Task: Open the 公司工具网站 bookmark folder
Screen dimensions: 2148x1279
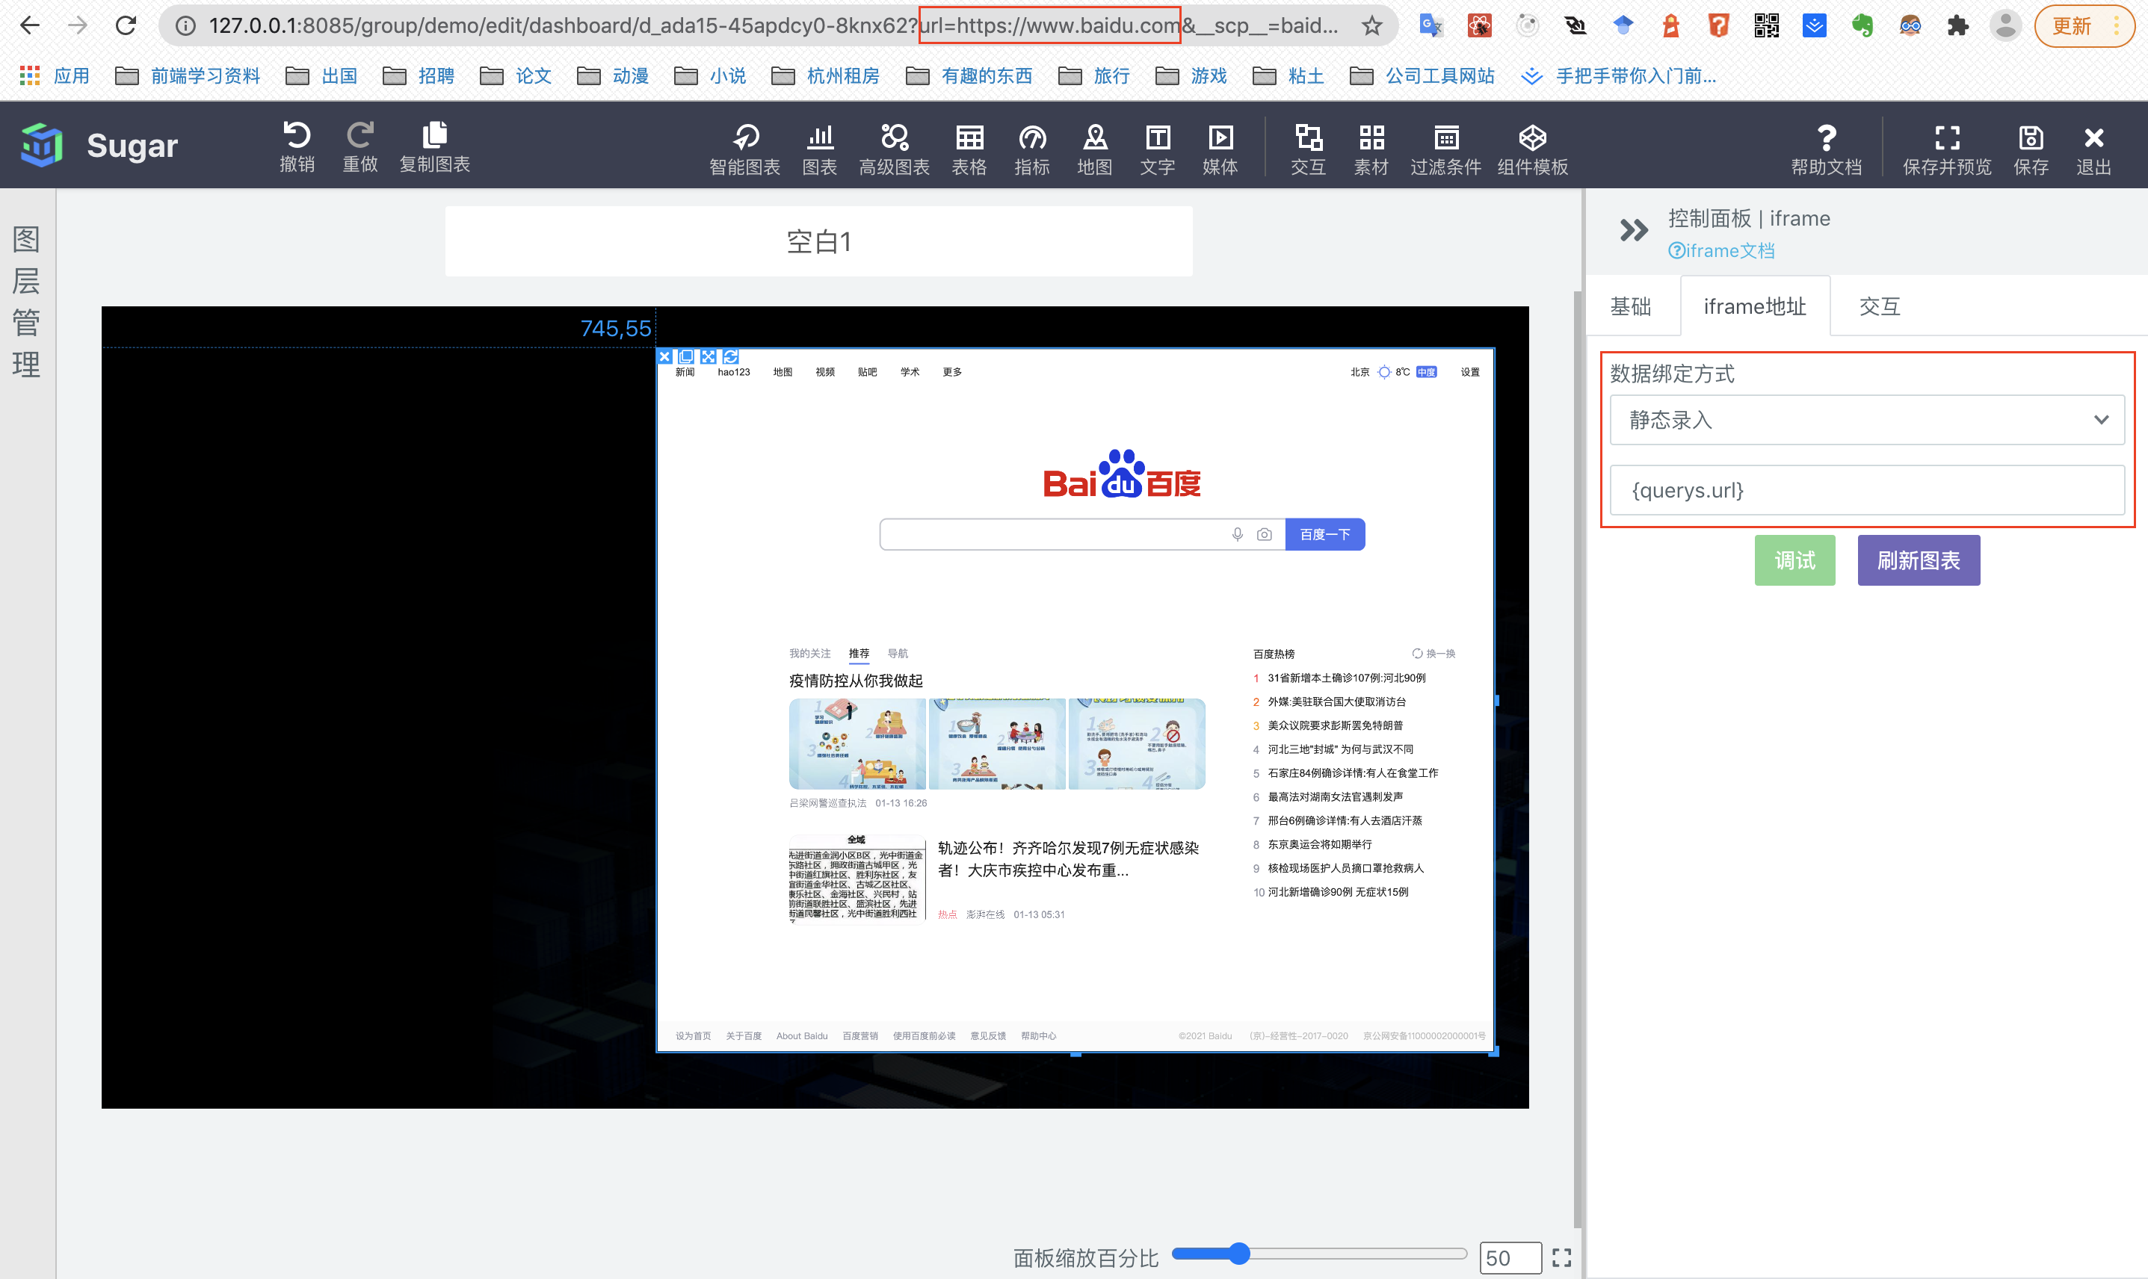Action: tap(1422, 76)
